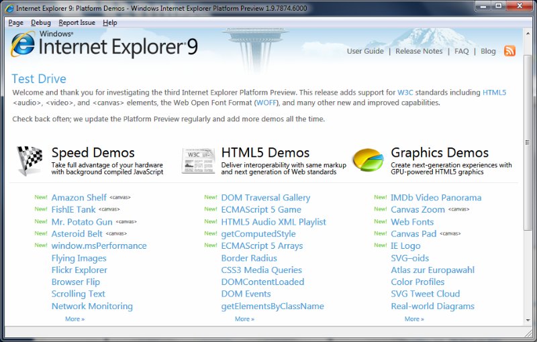Open the FAQ link

tap(461, 51)
